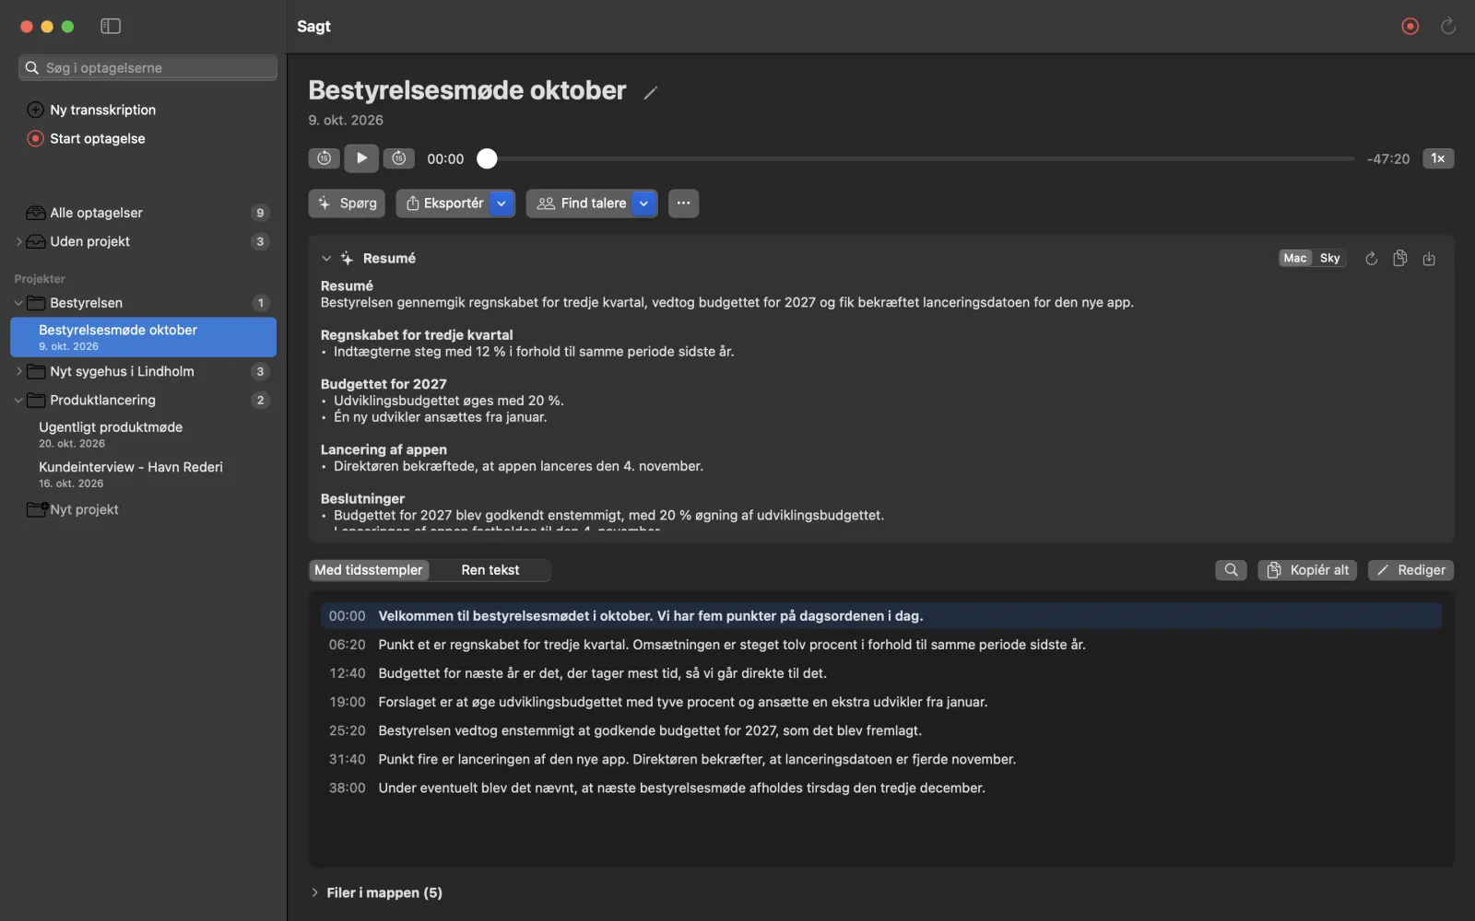Select the Med tidsstempler view

coord(369,570)
